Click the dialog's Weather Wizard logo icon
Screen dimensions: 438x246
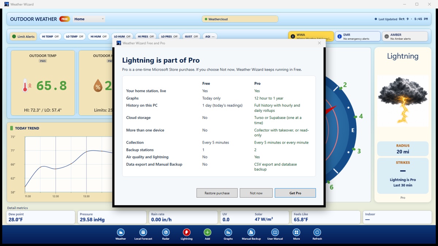pos(119,43)
